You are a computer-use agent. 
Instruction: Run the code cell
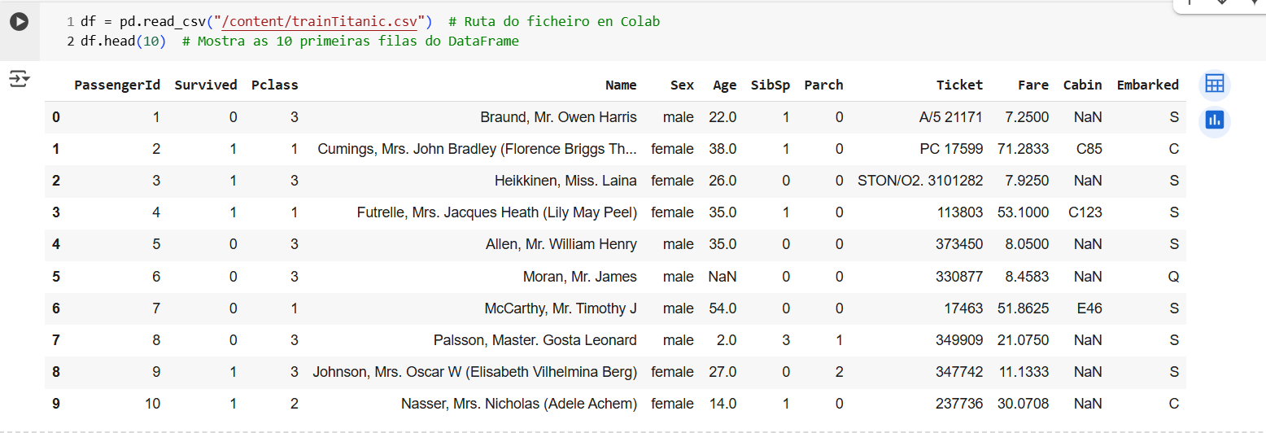point(19,23)
